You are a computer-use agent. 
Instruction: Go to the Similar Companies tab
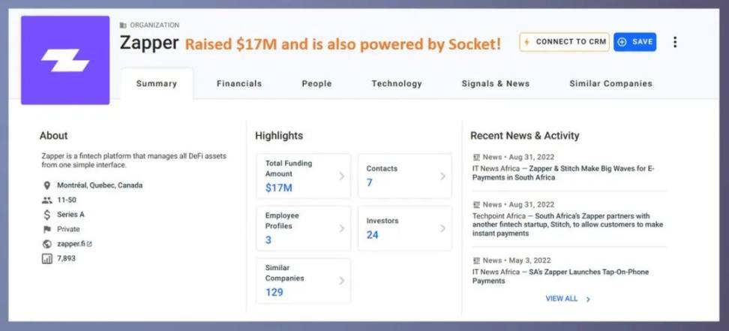tap(611, 84)
